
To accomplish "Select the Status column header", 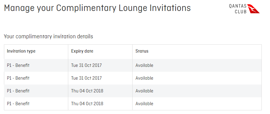I will (x=142, y=51).
